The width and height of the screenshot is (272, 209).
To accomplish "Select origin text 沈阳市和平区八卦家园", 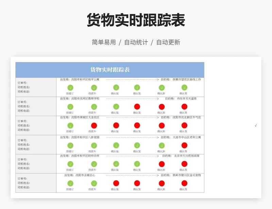I will tap(85, 137).
